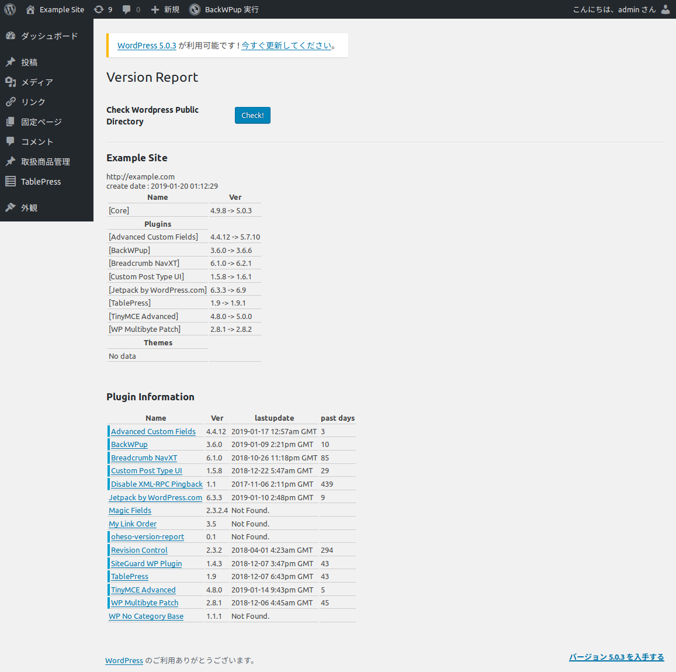This screenshot has height=672, width=676.
Task: Open the Disable XML-RPC Pingback link
Action: pos(157,484)
